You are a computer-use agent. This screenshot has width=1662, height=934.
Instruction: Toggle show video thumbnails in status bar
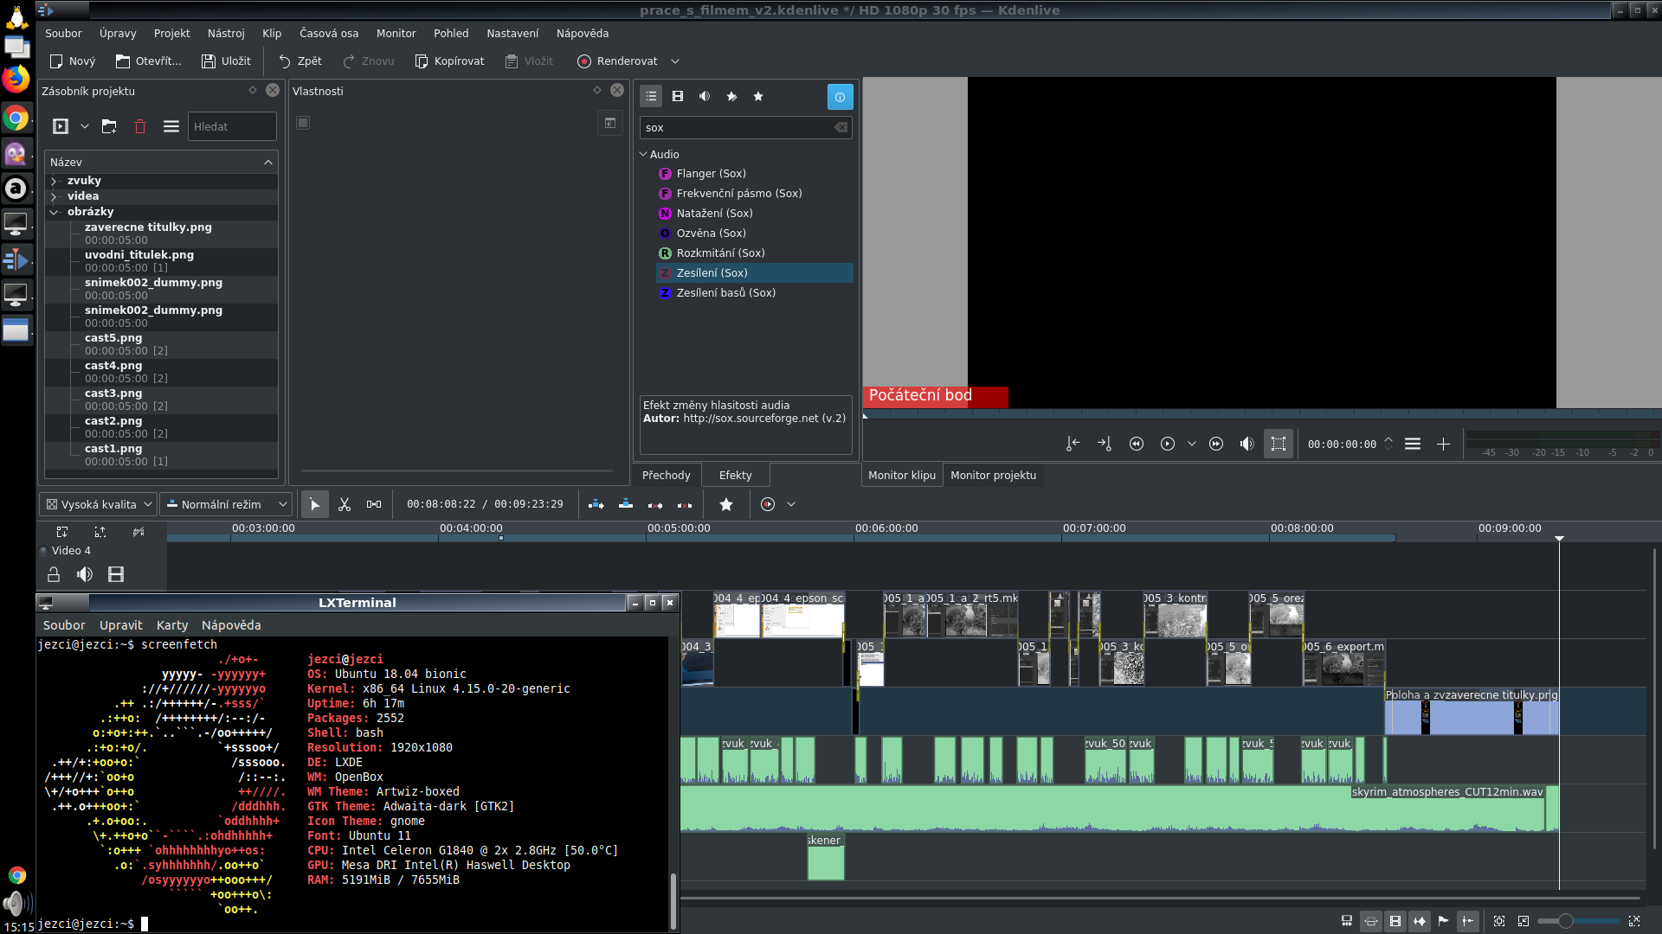(x=1395, y=921)
